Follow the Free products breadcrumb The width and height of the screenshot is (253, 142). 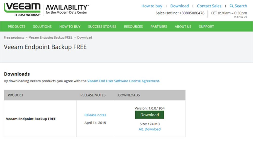coord(14,38)
